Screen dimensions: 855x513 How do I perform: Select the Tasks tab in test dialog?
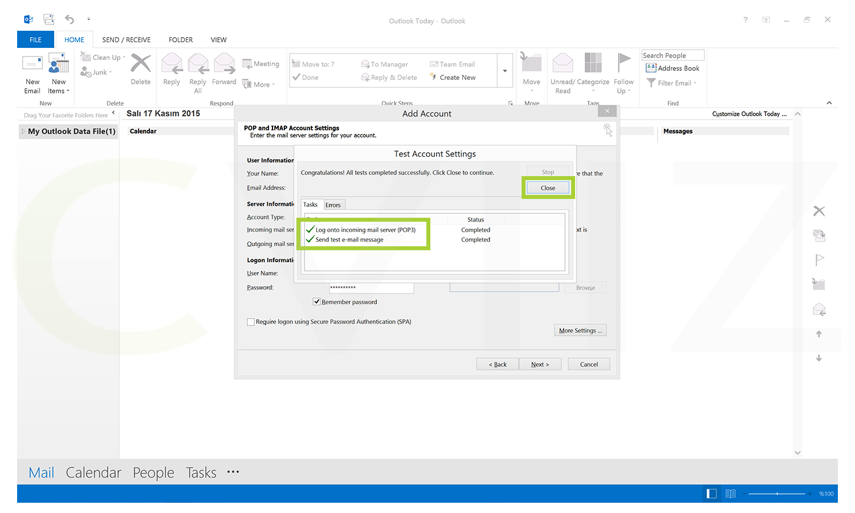(x=311, y=205)
